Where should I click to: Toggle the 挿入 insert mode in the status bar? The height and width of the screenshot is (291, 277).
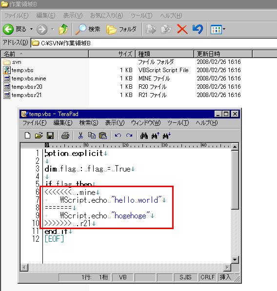(x=225, y=277)
